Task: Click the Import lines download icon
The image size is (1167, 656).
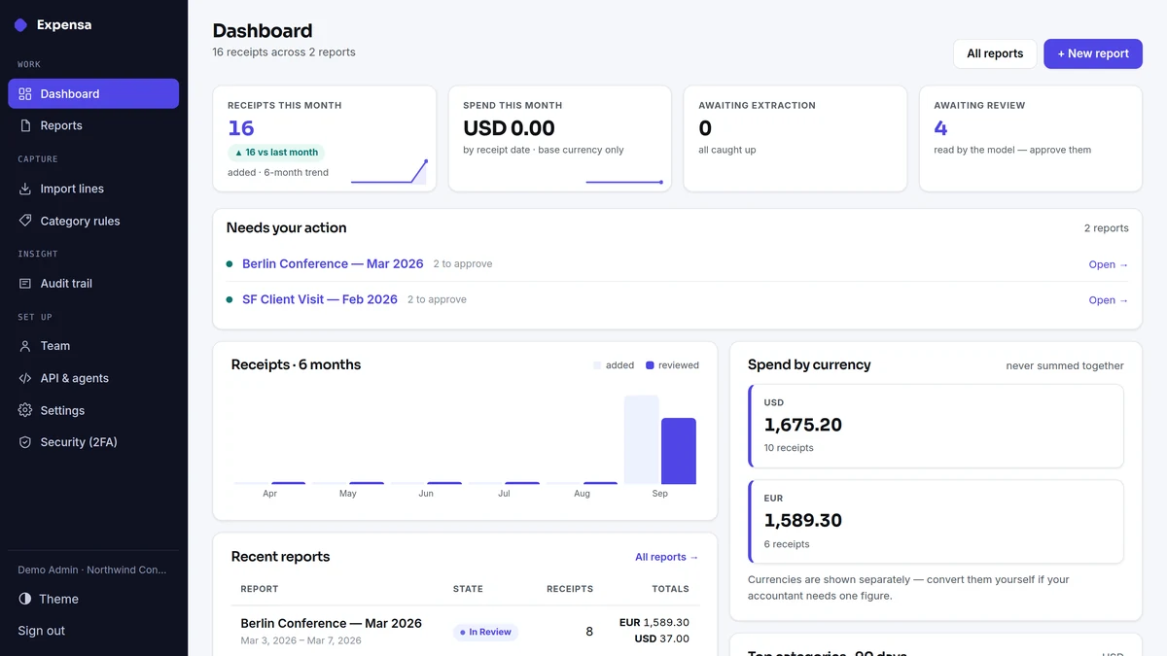Action: [25, 189]
